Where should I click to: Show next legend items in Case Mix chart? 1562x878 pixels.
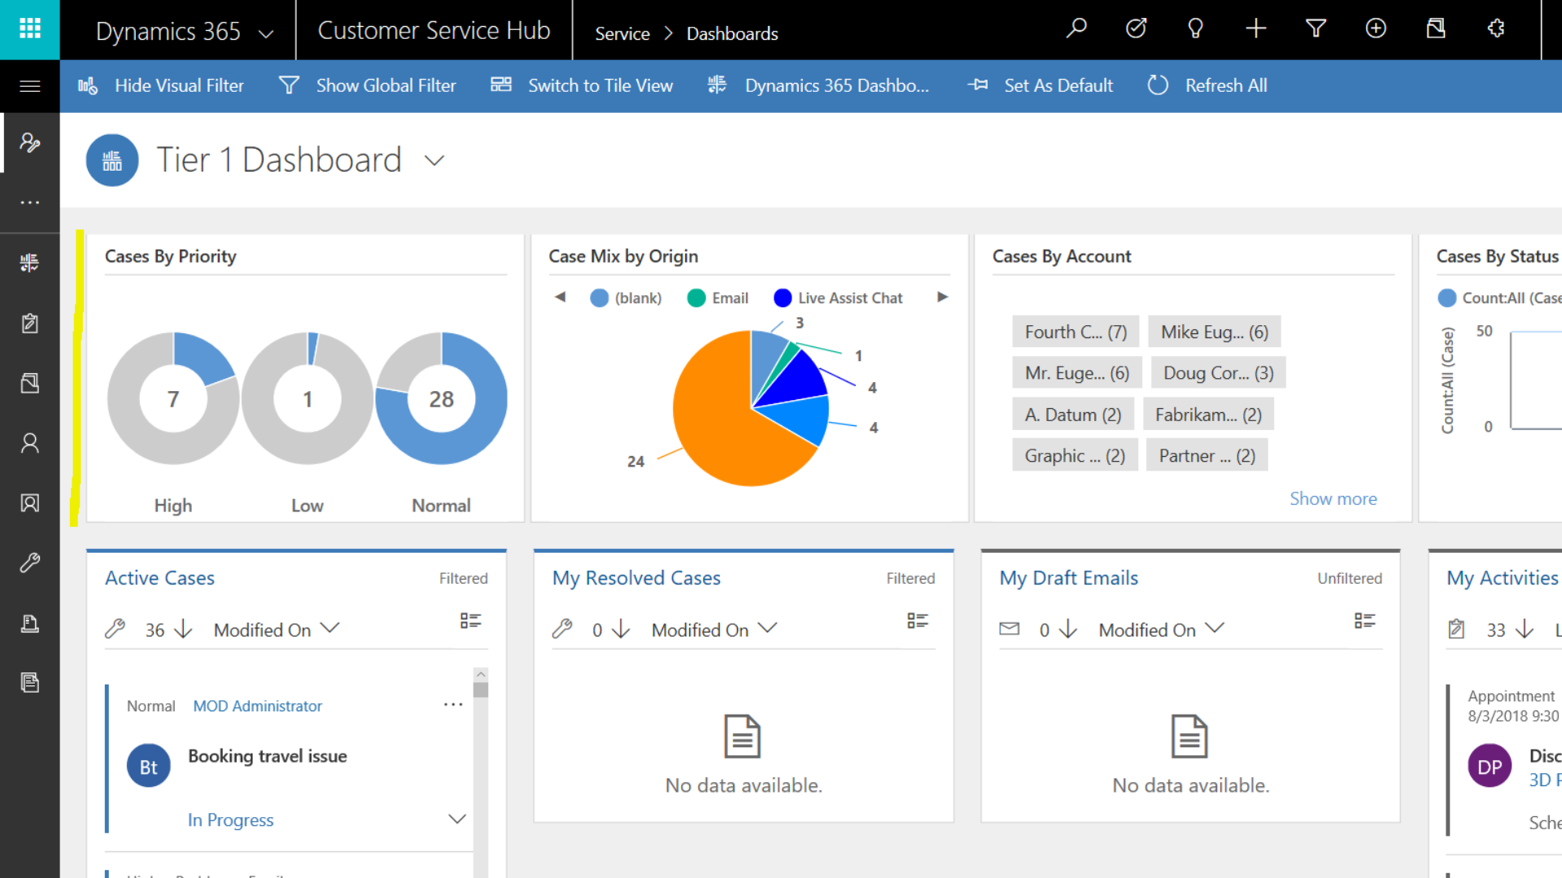click(x=942, y=297)
